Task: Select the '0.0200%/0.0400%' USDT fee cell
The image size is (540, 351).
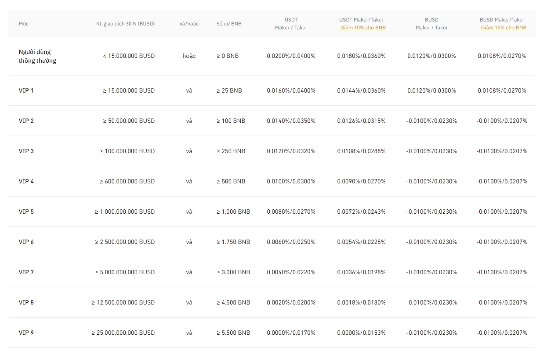Action: point(291,56)
